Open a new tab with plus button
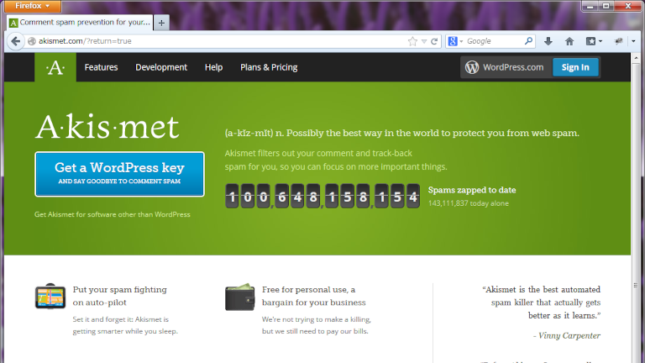 [161, 23]
